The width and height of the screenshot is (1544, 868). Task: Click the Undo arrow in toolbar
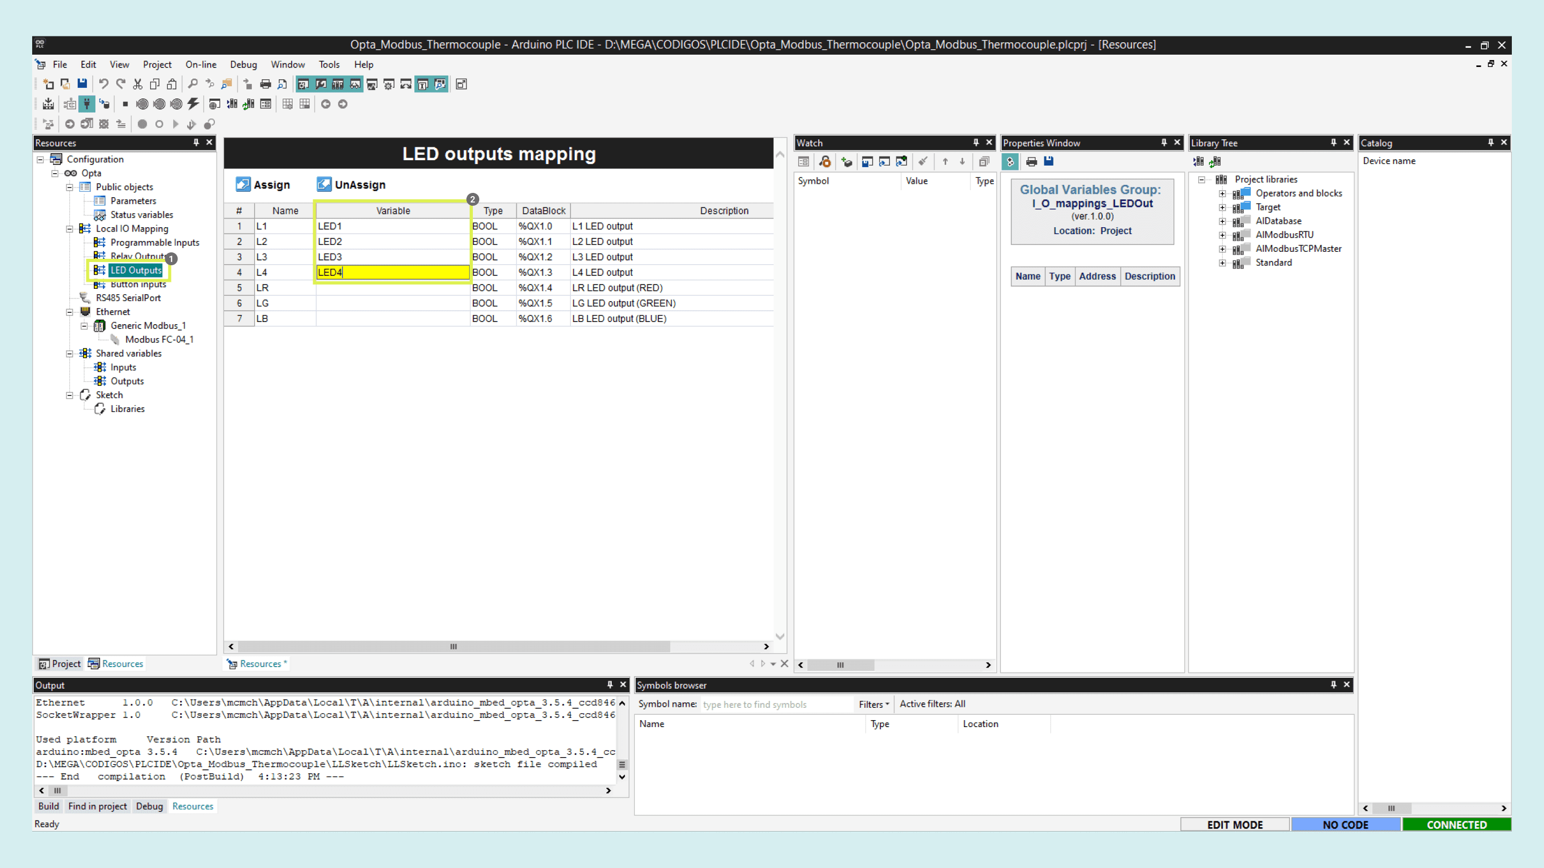pos(103,84)
